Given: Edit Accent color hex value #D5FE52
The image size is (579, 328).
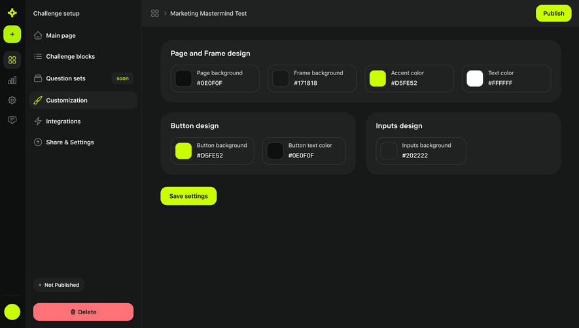Looking at the screenshot, I should 404,83.
